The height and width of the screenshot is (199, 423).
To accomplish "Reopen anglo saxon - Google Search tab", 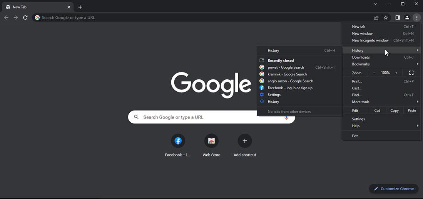I will 299,81.
